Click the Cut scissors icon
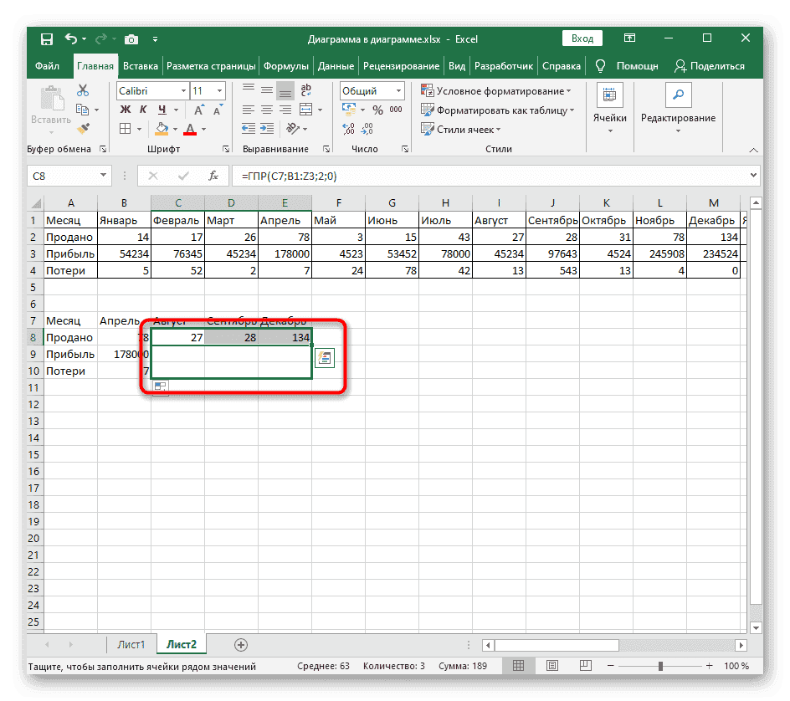790x701 pixels. (x=83, y=90)
